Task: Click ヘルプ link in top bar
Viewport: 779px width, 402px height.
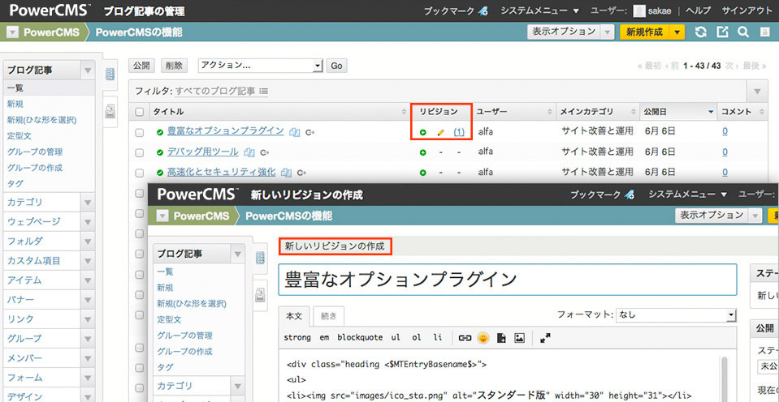Action: 699,11
